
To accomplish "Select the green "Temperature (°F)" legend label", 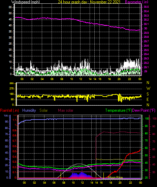I will [119, 110].
